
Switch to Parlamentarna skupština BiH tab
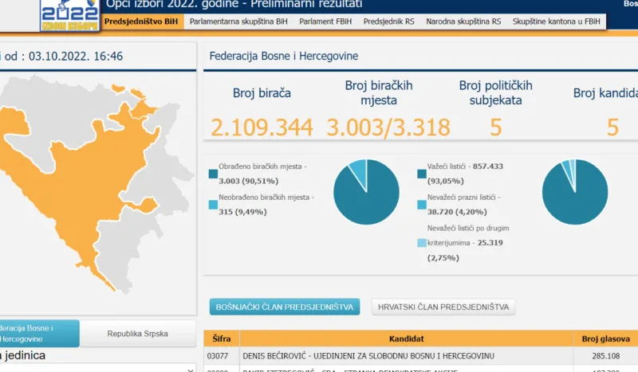point(238,22)
